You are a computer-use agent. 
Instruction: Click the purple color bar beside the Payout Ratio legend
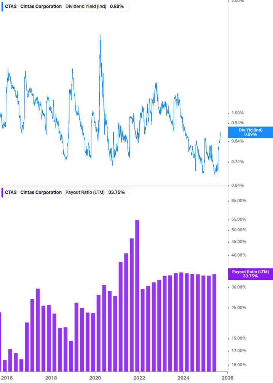[2, 192]
